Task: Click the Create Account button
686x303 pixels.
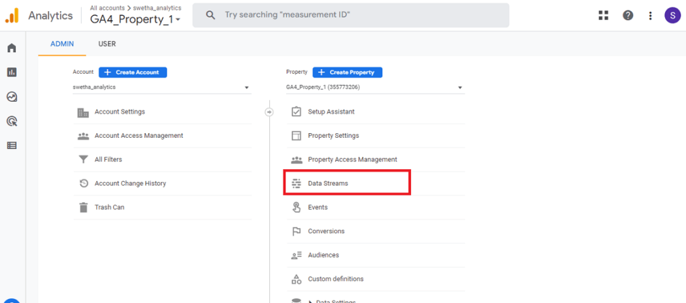Action: pyautogui.click(x=133, y=72)
